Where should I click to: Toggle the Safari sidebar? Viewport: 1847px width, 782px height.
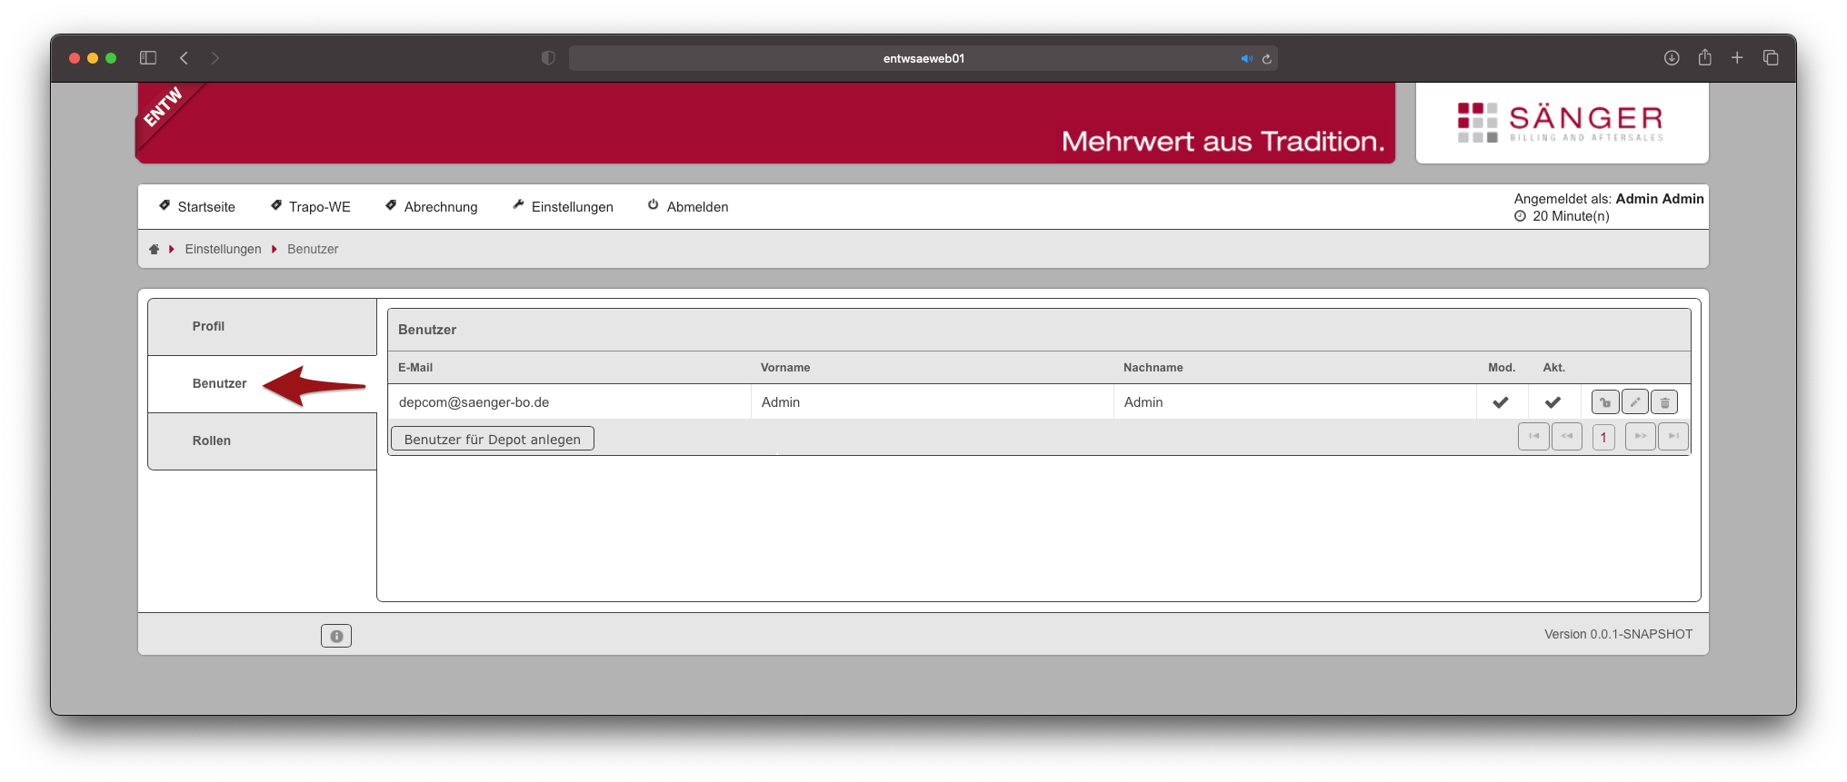click(148, 58)
